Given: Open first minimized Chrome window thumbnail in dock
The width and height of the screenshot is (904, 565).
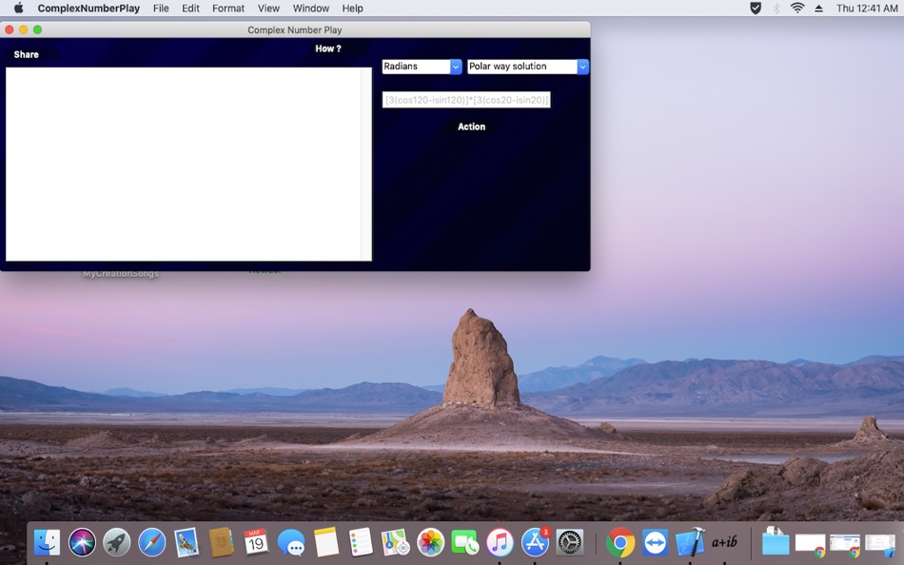Looking at the screenshot, I should click(811, 544).
